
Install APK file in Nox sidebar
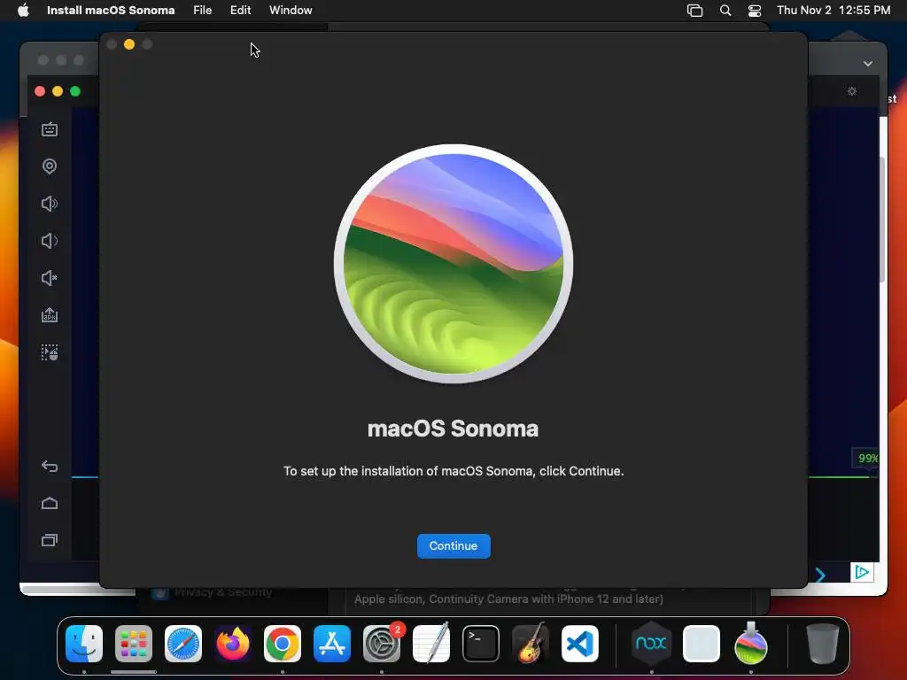click(50, 315)
